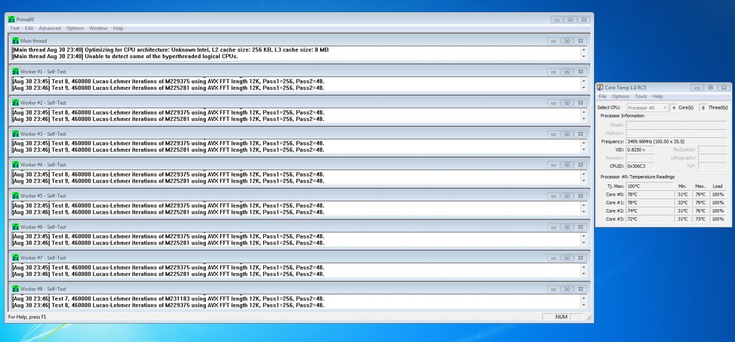735x342 pixels.
Task: Click the Test 9 M225281 line in Worker #3
Action: [168, 149]
